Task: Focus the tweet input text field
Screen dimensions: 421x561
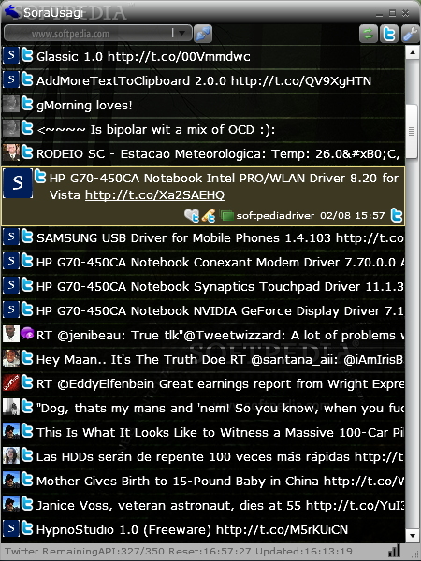Action: (89, 34)
